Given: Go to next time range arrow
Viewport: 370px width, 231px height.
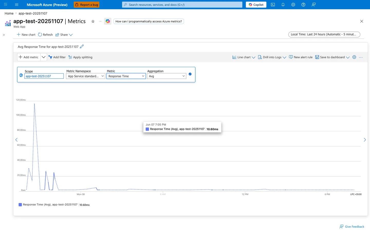Looking at the screenshot, I should (365, 140).
